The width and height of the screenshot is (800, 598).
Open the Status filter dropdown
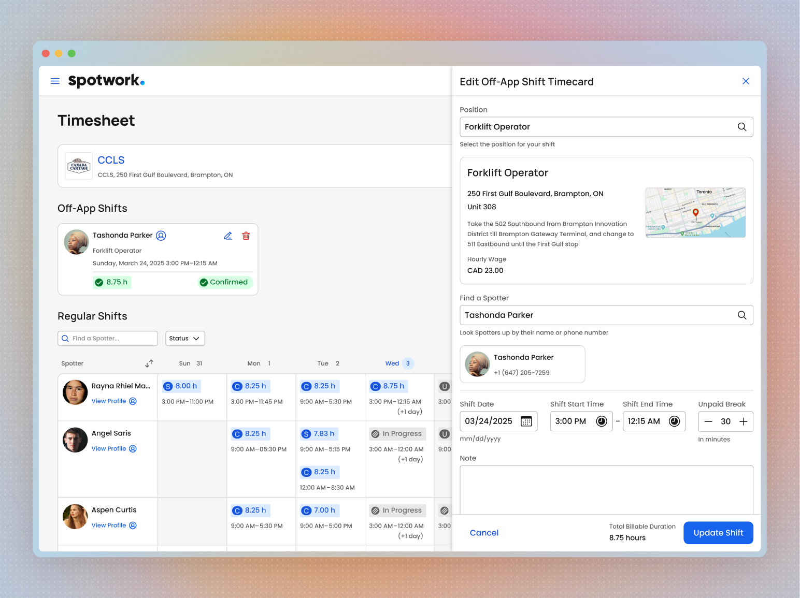click(x=184, y=338)
